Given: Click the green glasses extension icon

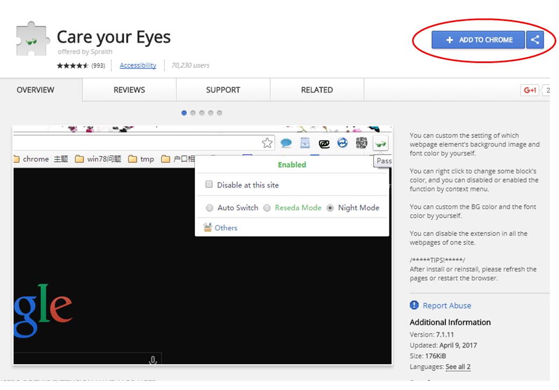Looking at the screenshot, I should (x=380, y=144).
